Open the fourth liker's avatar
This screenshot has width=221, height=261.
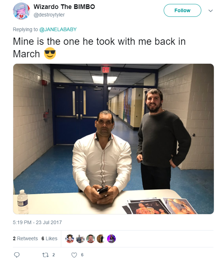pyautogui.click(x=101, y=239)
